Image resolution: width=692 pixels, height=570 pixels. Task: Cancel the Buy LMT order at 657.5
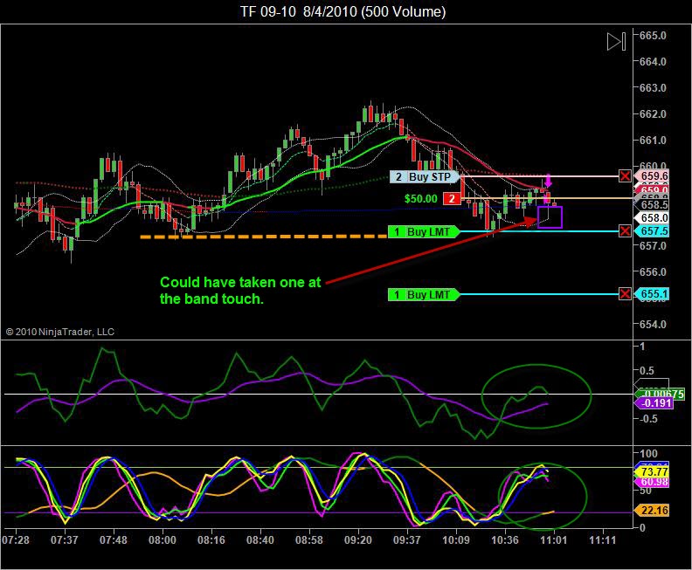tap(625, 231)
